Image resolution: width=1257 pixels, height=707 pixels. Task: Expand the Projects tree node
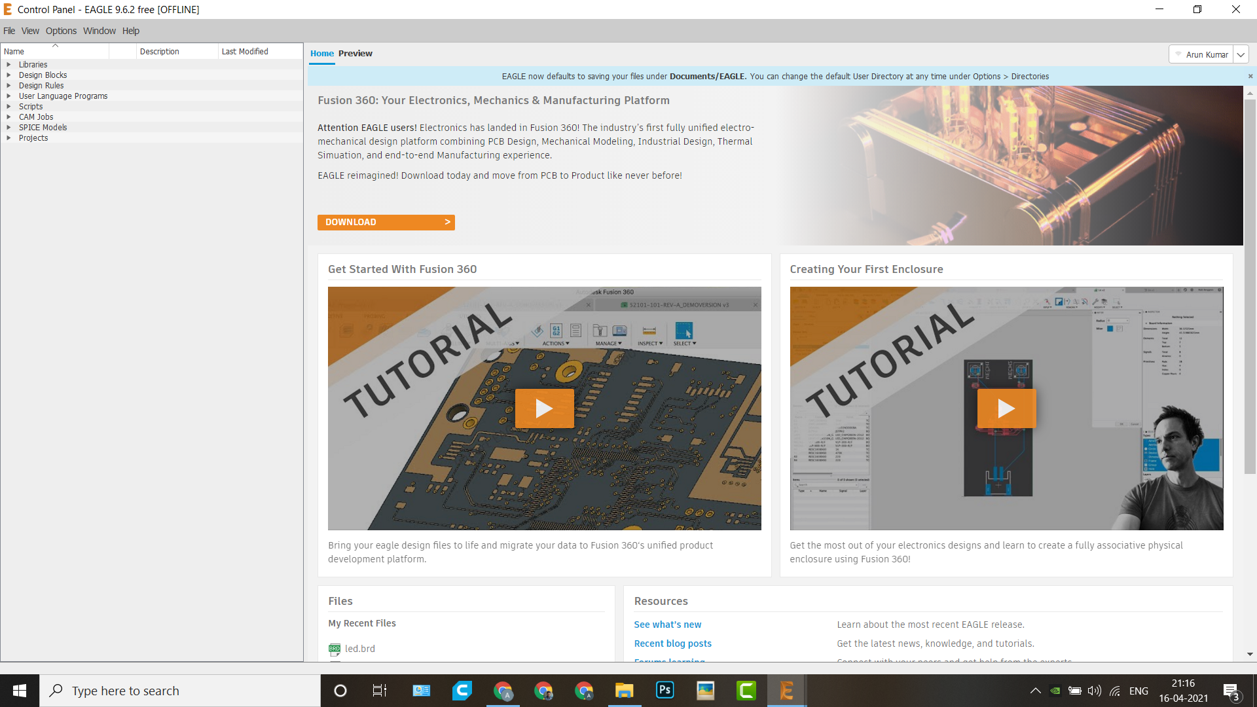(x=9, y=138)
